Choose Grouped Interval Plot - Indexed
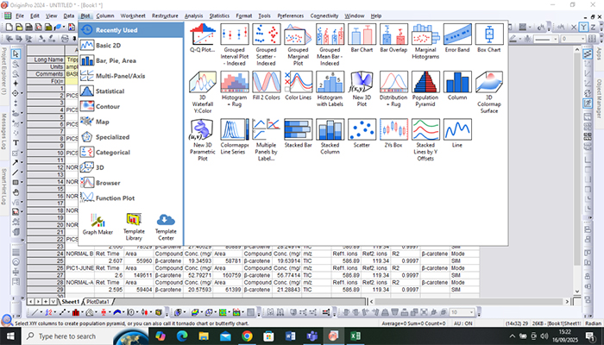Viewport: 604px width, 345px height. pyautogui.click(x=234, y=45)
